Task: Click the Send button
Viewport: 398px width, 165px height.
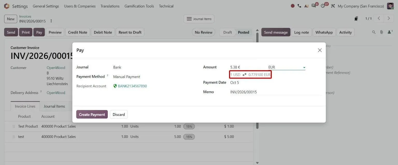Action: (11, 32)
